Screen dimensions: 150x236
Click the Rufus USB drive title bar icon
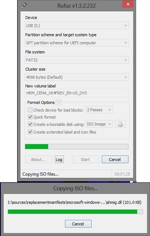click(x=24, y=5)
